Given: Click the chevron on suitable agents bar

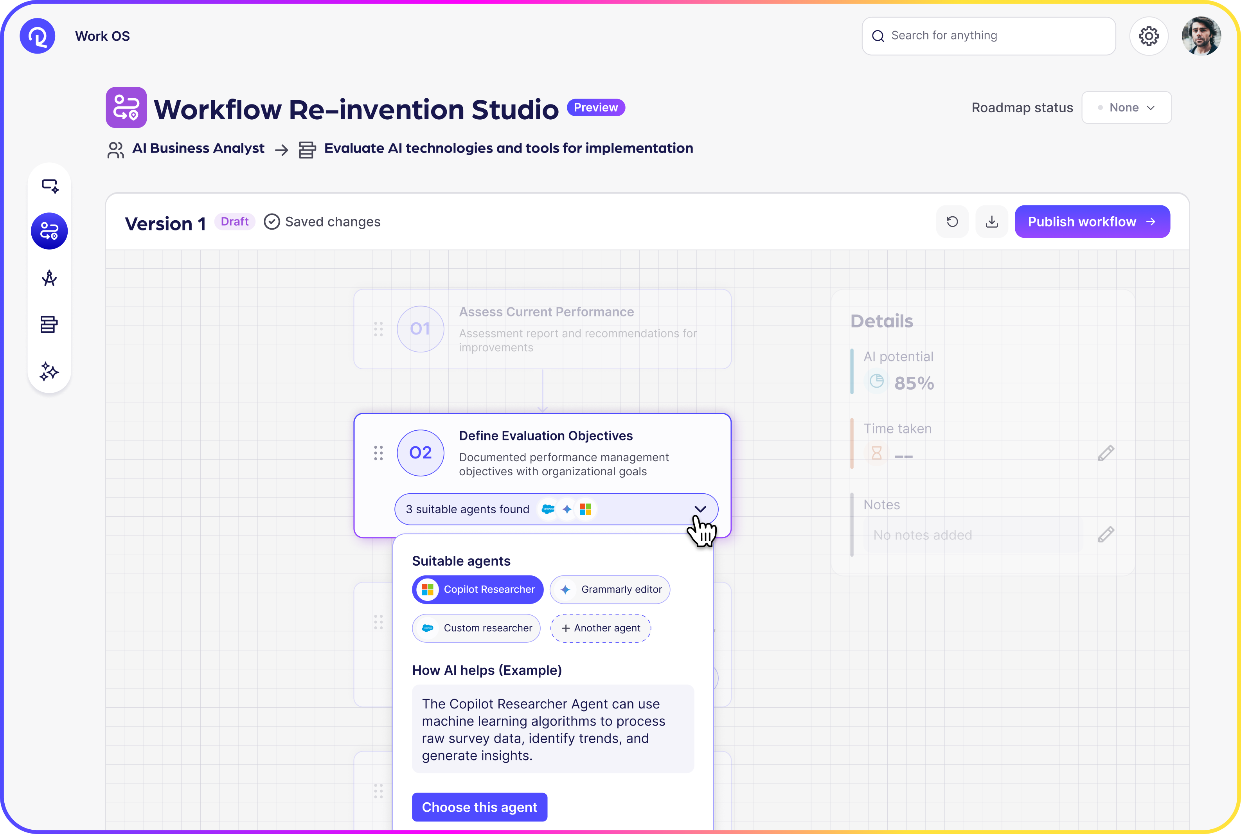Looking at the screenshot, I should tap(700, 509).
